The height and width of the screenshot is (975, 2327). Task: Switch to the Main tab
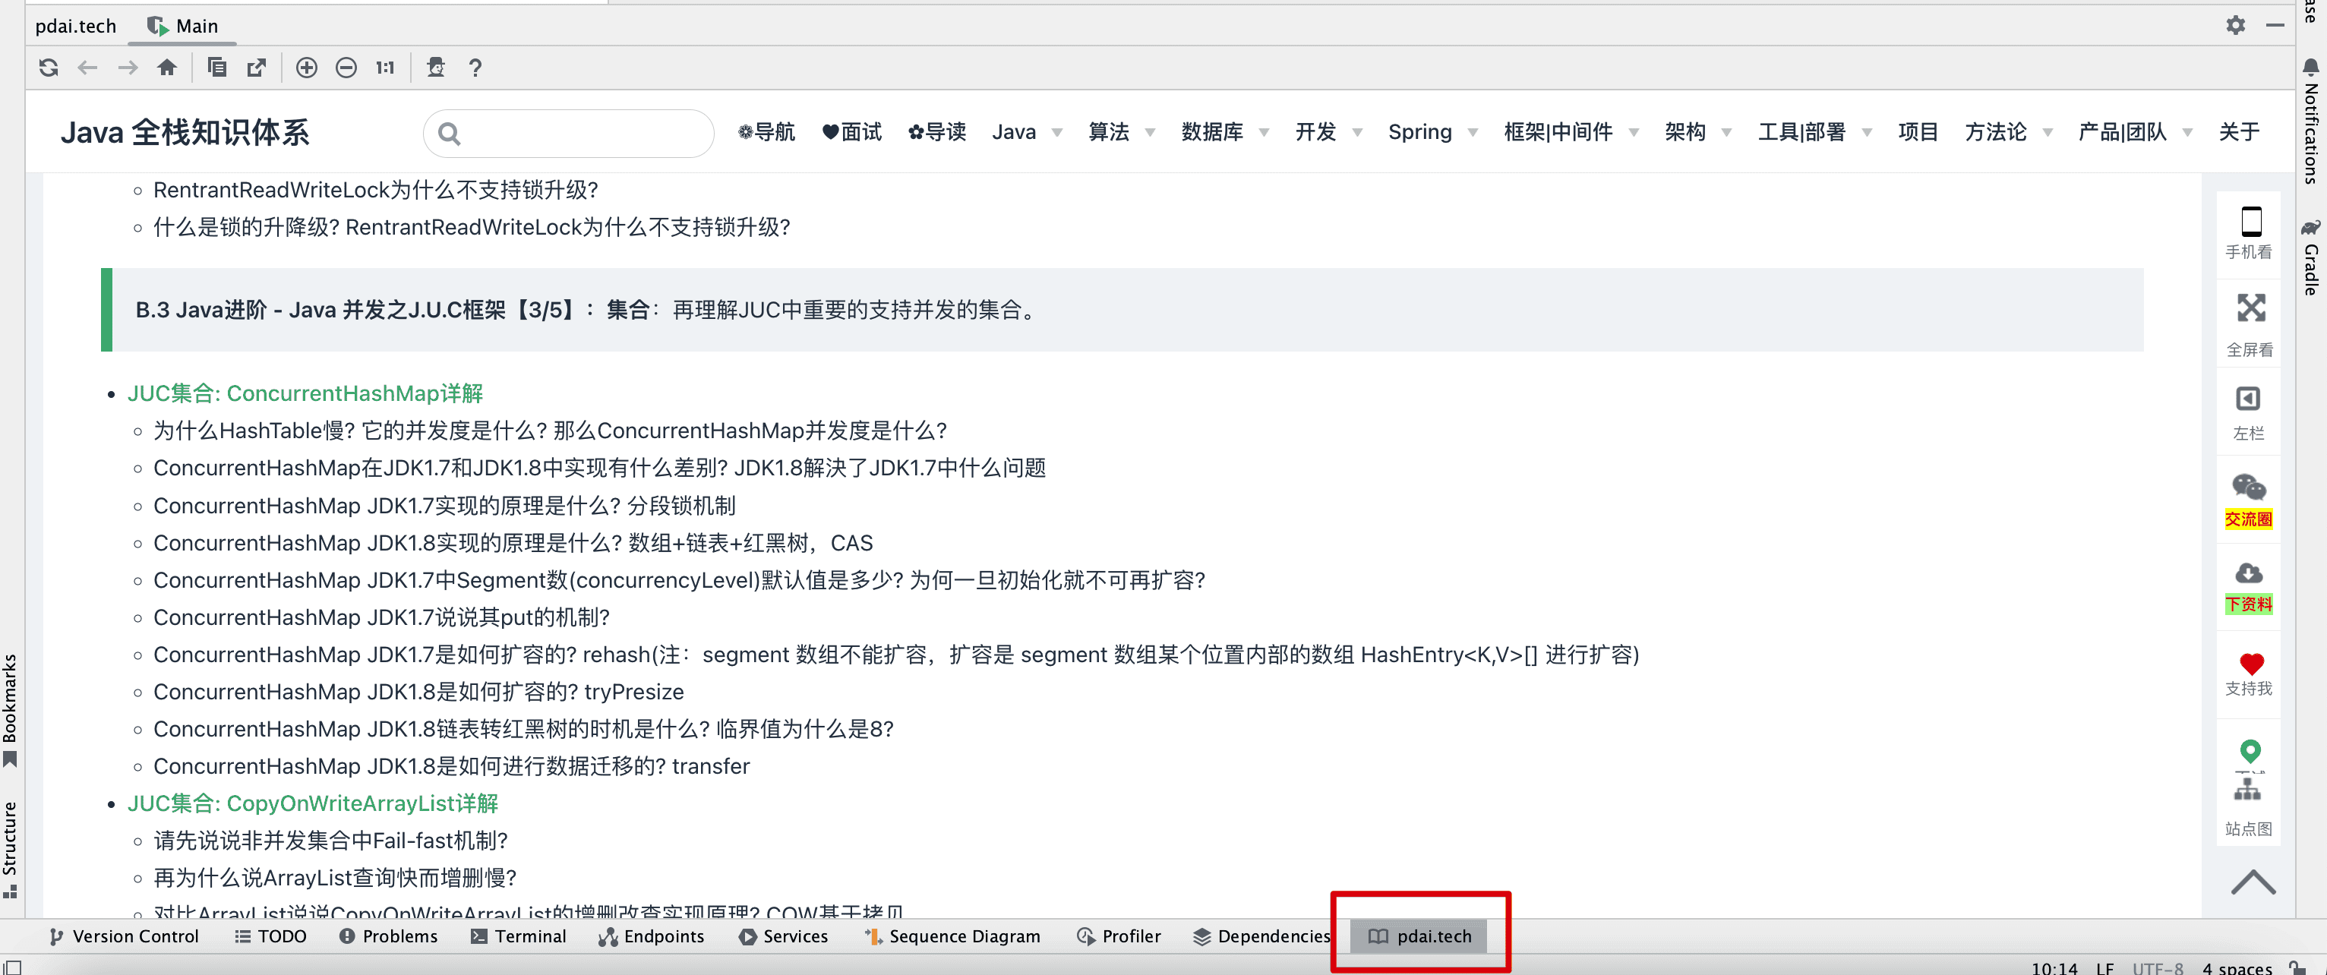pos(183,25)
